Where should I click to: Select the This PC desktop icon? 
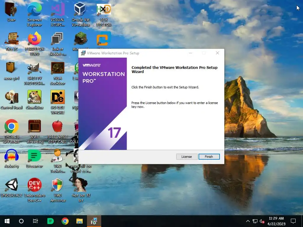pyautogui.click(x=12, y=41)
